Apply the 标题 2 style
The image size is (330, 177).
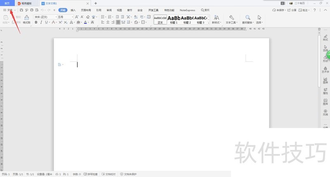click(187, 19)
